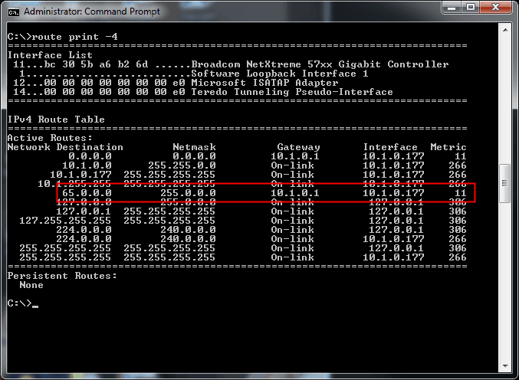
Task: Click the scrollbar down arrow
Action: coord(505,365)
